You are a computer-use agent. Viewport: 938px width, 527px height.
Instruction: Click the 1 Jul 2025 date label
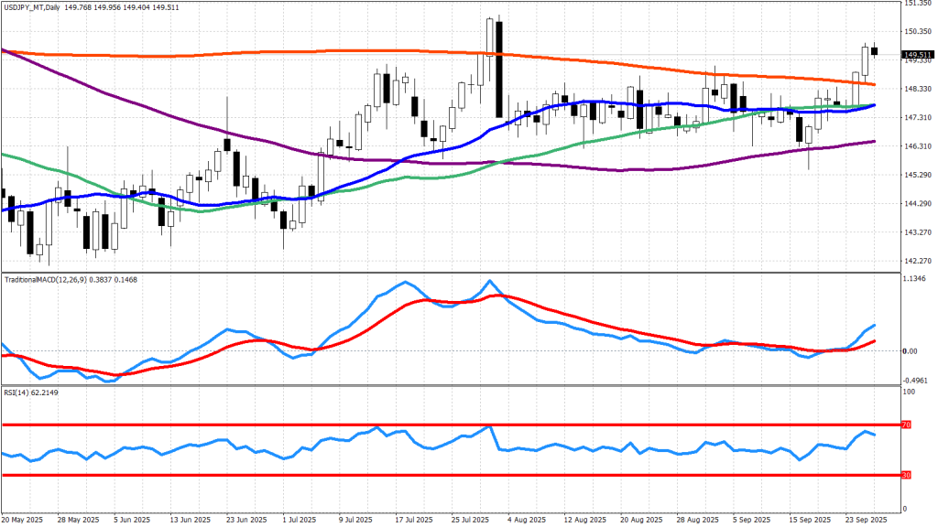tap(300, 519)
